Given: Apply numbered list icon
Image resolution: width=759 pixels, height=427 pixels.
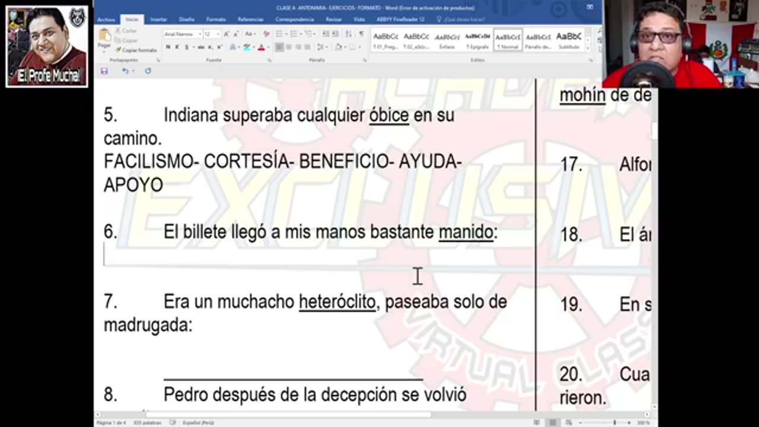Looking at the screenshot, I should [x=294, y=34].
